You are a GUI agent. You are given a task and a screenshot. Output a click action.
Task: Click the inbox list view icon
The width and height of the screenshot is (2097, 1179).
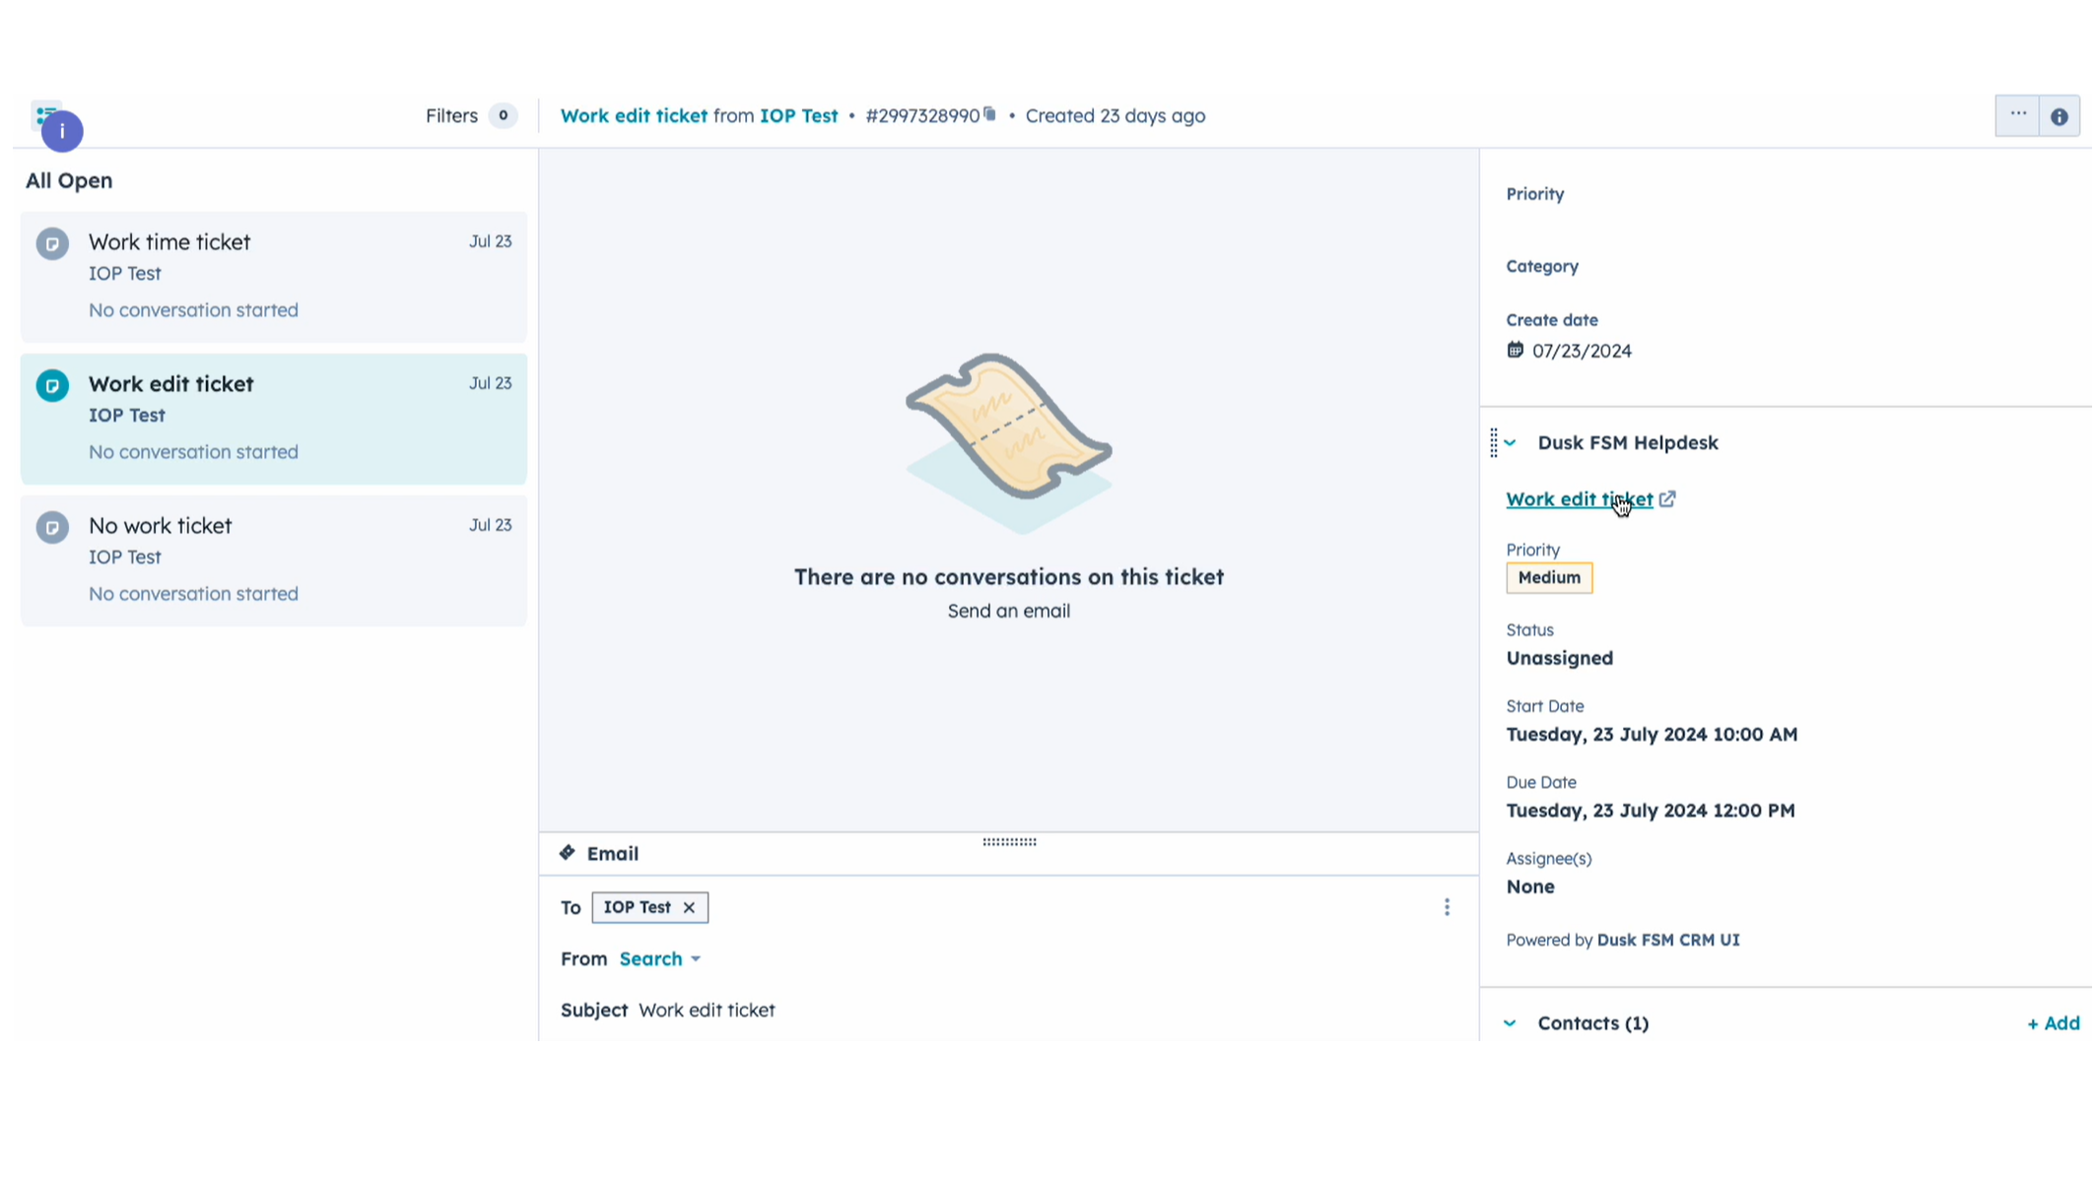pos(44,111)
